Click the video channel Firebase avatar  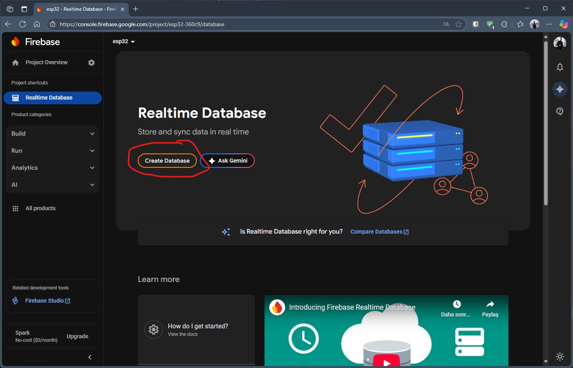277,307
